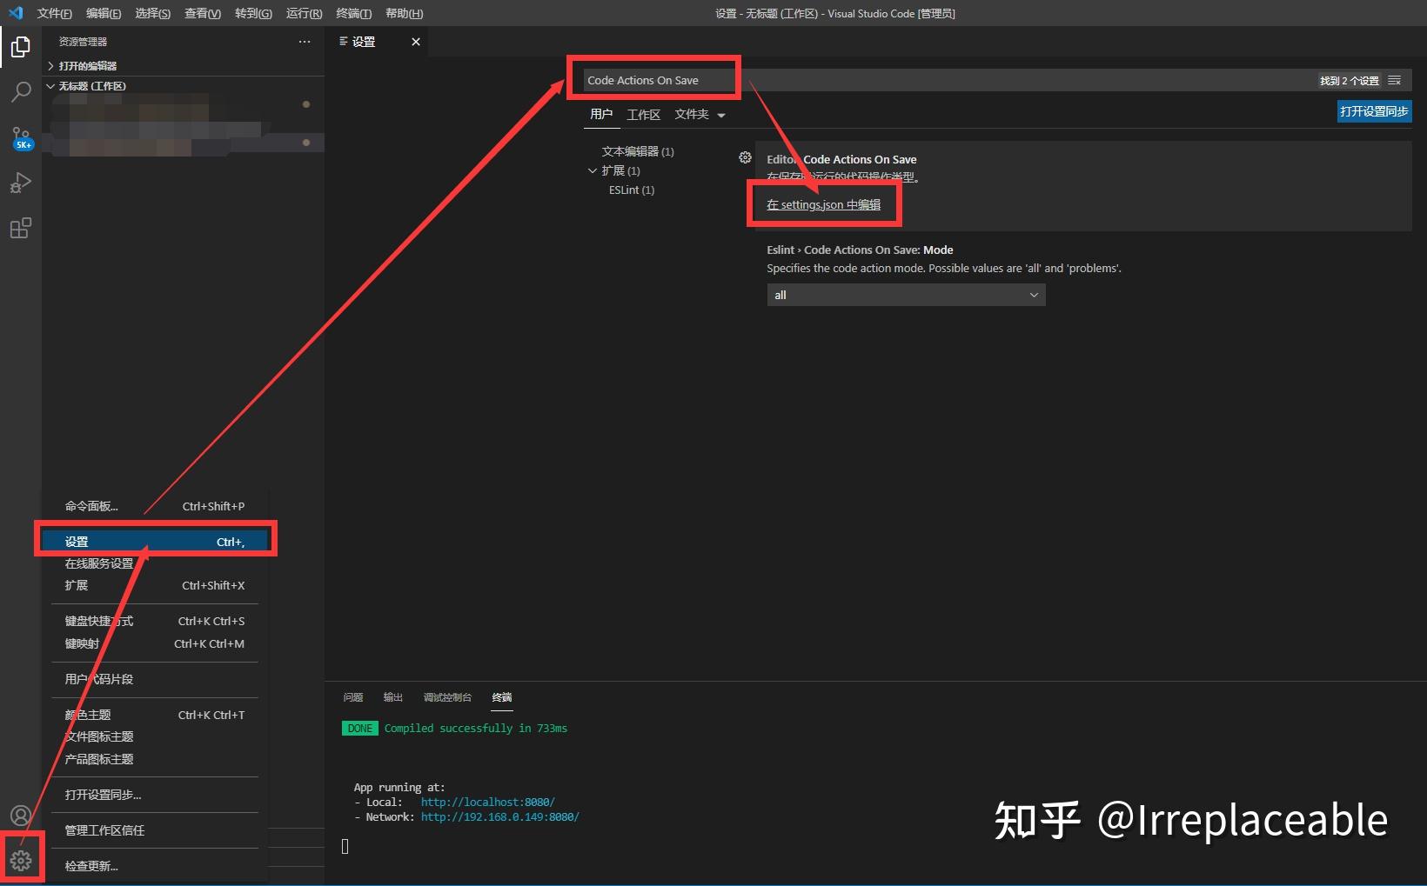Click the Accounts icon above the gear
Viewport: 1427px width, 886px height.
tap(20, 815)
